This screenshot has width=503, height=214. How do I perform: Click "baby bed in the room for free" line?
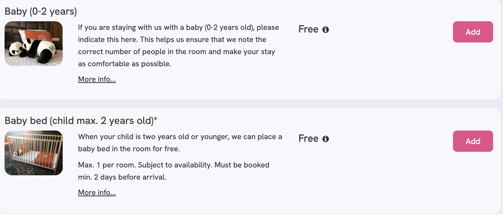129,149
